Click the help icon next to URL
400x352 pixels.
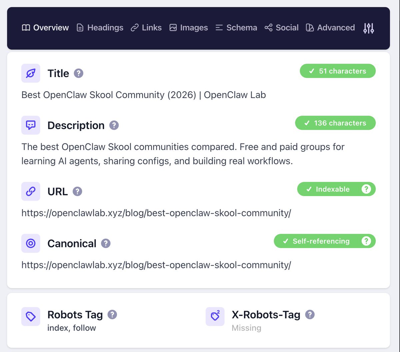pyautogui.click(x=77, y=191)
